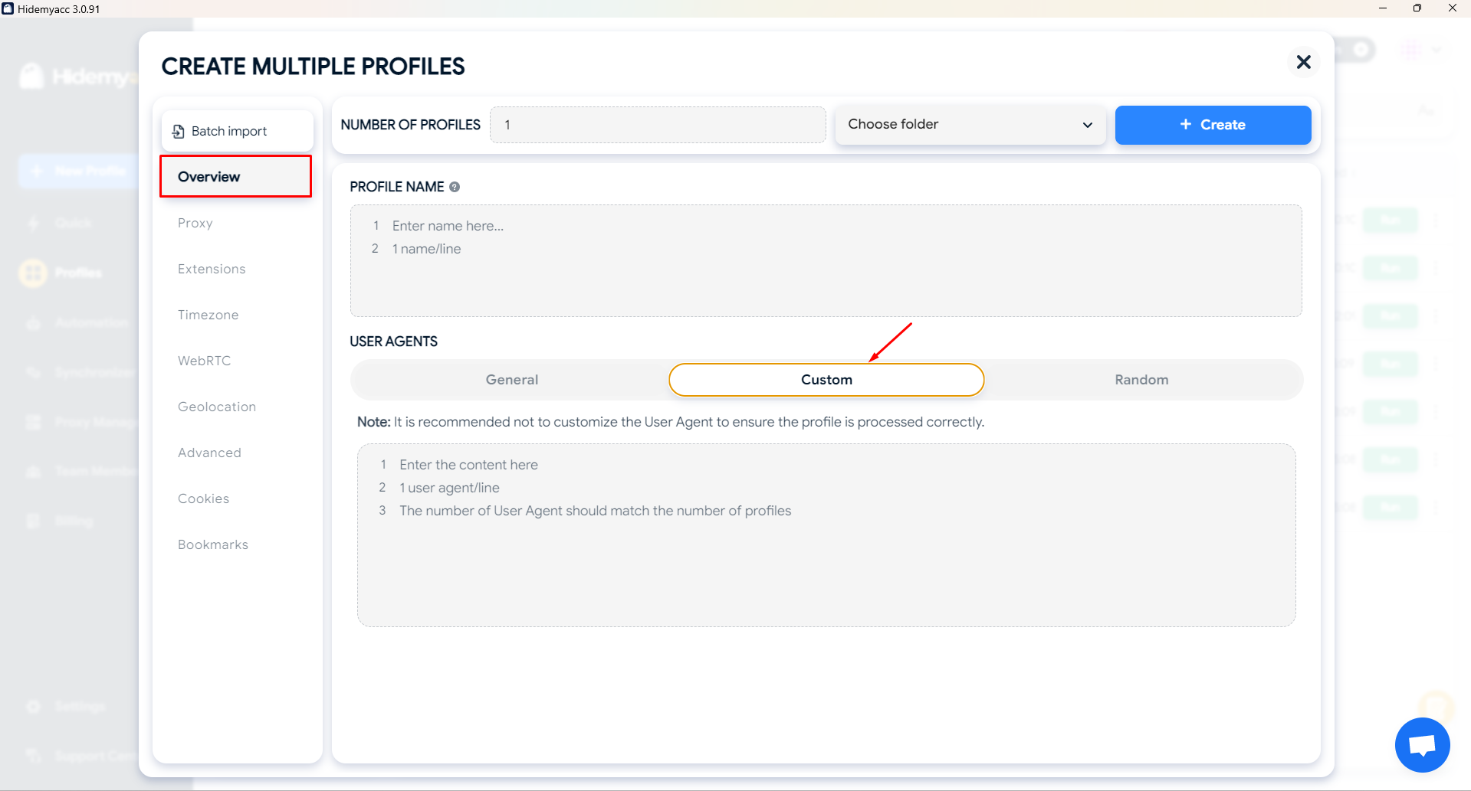Open the WebRTC tab

pyautogui.click(x=204, y=361)
